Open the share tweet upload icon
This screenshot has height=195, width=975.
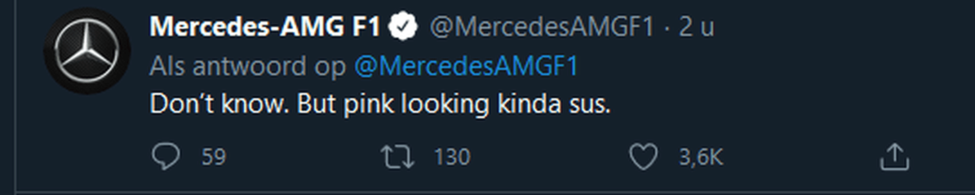coord(894,157)
